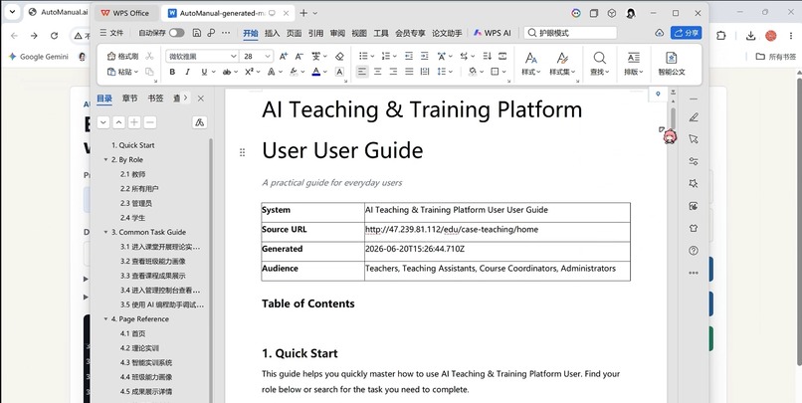
Task: Open the bullet list dropdown arrow
Action: click(372, 57)
